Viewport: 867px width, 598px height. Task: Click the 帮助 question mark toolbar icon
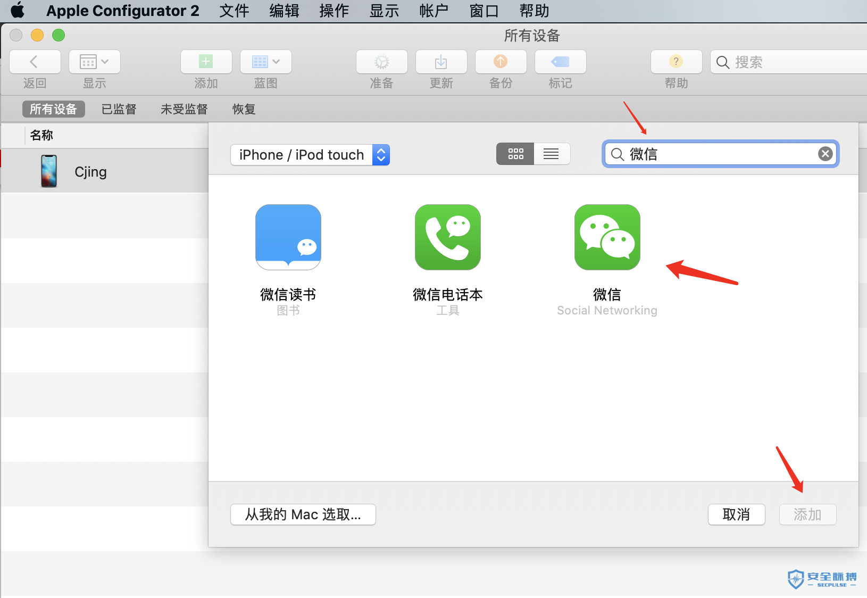click(676, 62)
